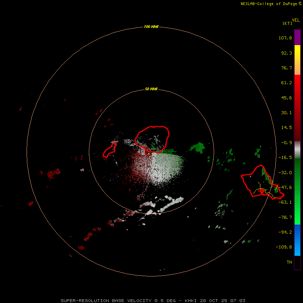Click the gray-white elongated echo band south of center
This screenshot has width=303, height=303.
click(x=172, y=204)
